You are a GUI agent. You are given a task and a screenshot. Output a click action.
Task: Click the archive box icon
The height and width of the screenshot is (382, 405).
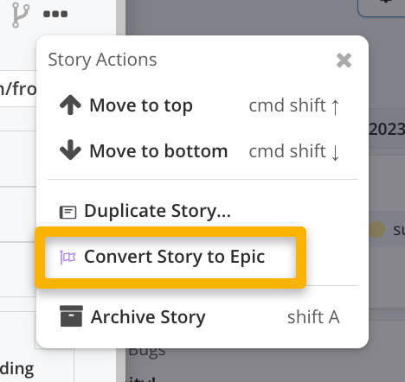(71, 316)
